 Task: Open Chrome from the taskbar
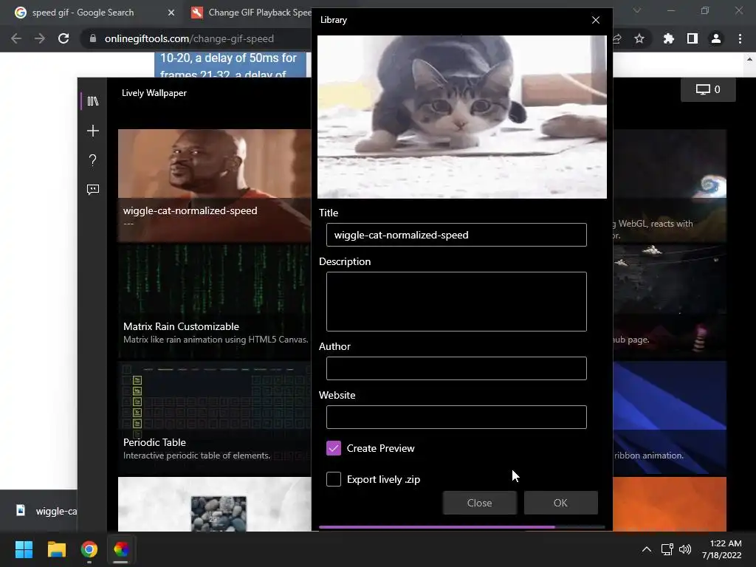point(89,549)
